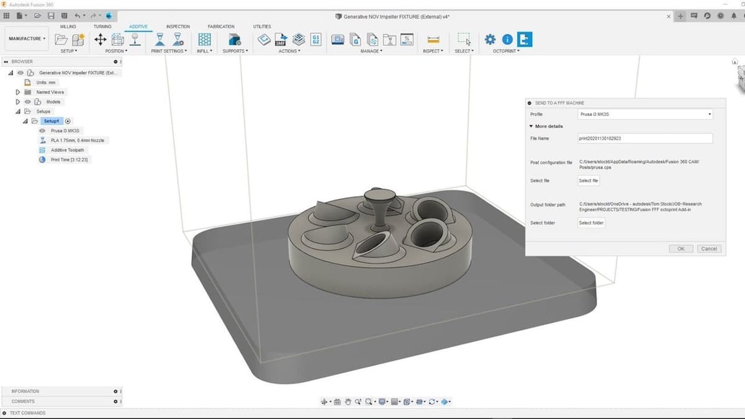Image resolution: width=745 pixels, height=419 pixels.
Task: Click the Infill tool in the Additive toolbar
Action: click(204, 39)
